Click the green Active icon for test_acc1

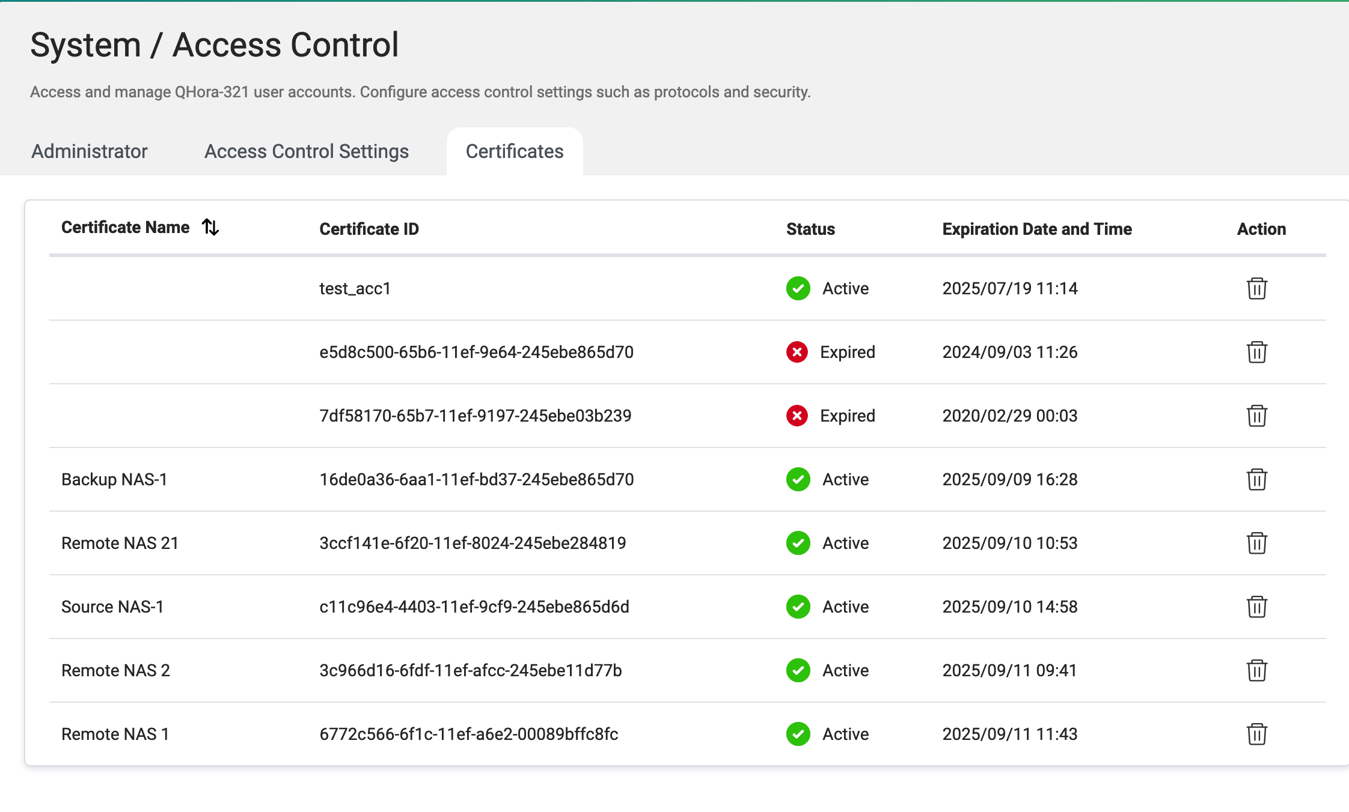pyautogui.click(x=798, y=288)
